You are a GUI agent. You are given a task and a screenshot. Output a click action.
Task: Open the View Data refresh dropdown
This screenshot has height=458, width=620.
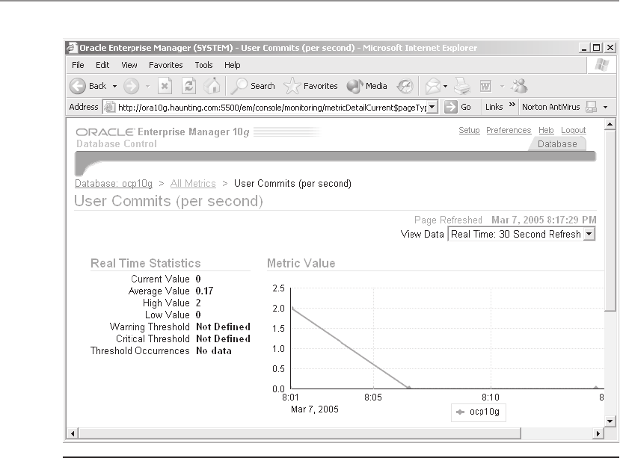521,234
